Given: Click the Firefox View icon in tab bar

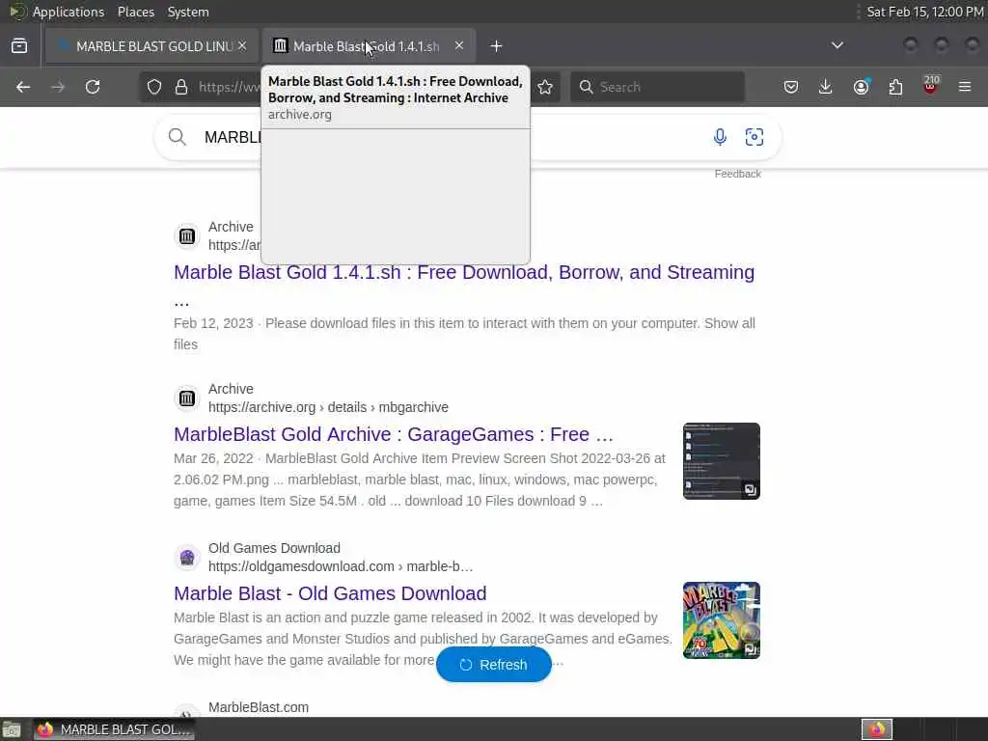Looking at the screenshot, I should (x=19, y=46).
